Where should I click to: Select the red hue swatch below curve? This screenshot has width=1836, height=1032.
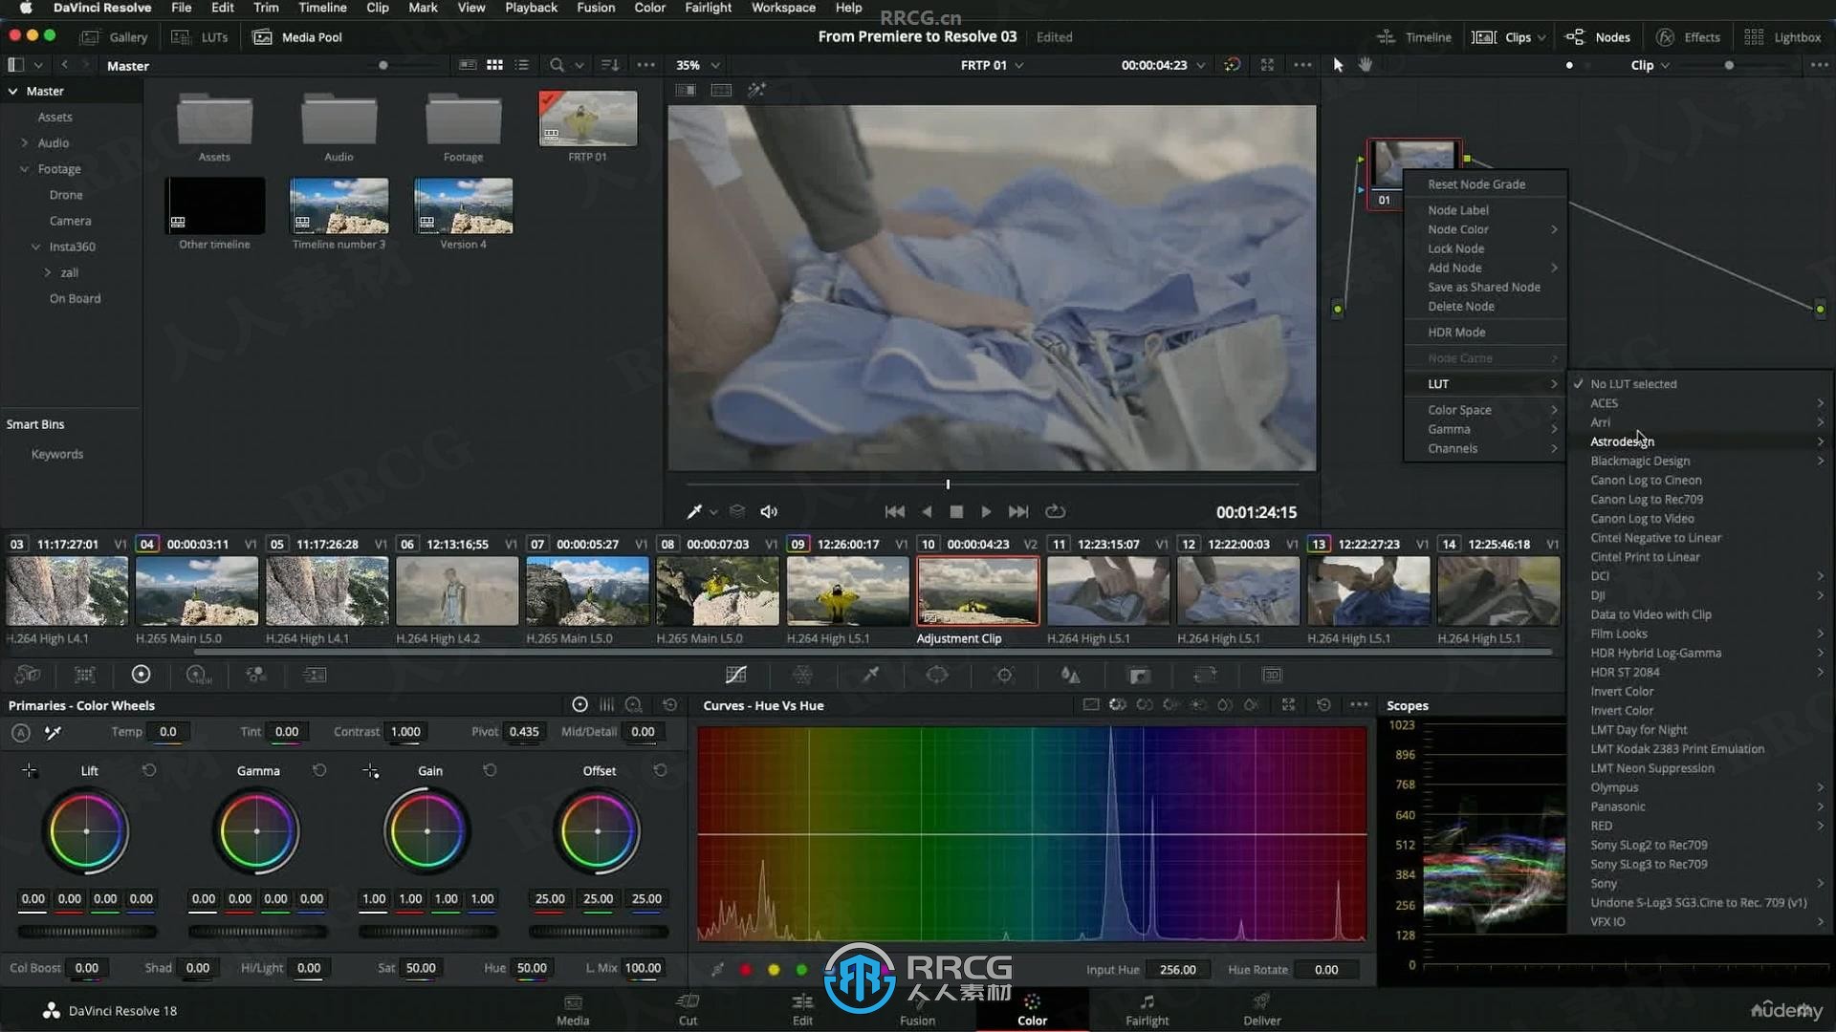(746, 969)
